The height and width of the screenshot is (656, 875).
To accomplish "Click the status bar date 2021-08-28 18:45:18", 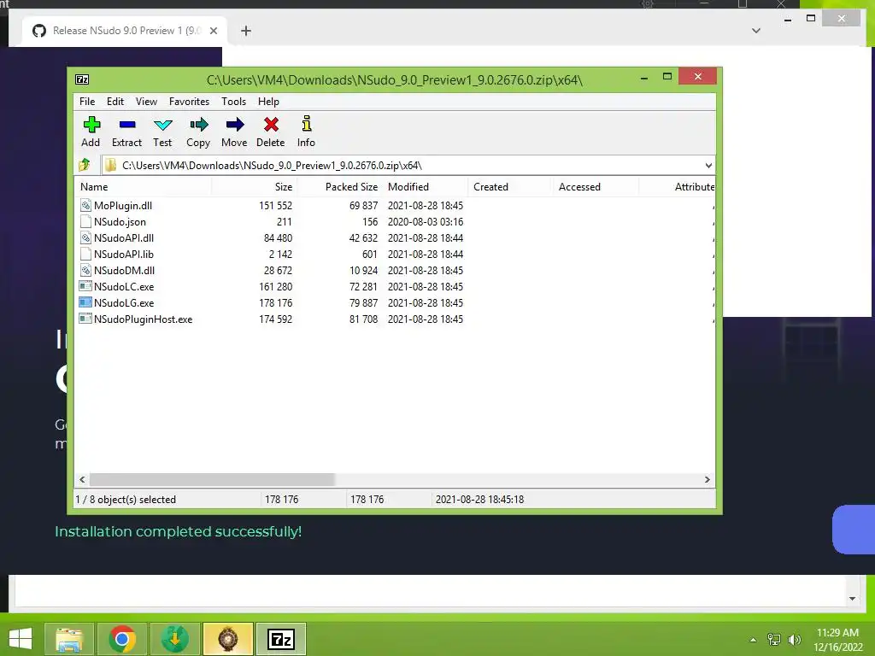I will (480, 499).
